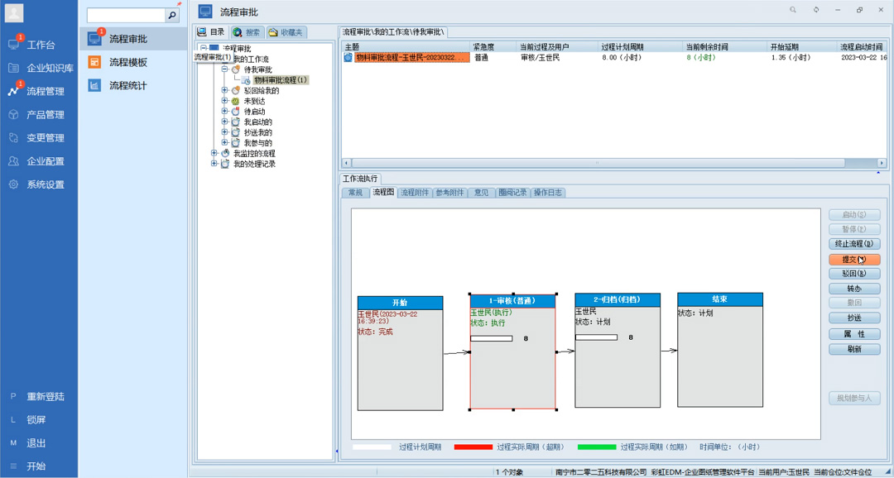This screenshot has width=894, height=478.
Task: Expand the 驳回给我的 tree node
Action: point(224,91)
